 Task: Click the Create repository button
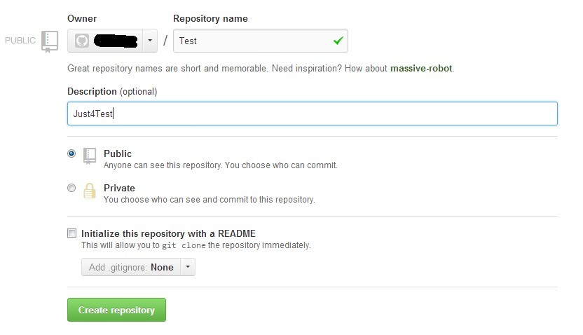[116, 310]
